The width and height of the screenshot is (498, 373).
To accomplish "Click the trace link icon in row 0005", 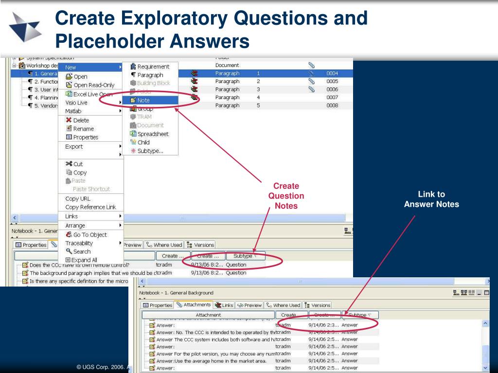I will point(195,81).
